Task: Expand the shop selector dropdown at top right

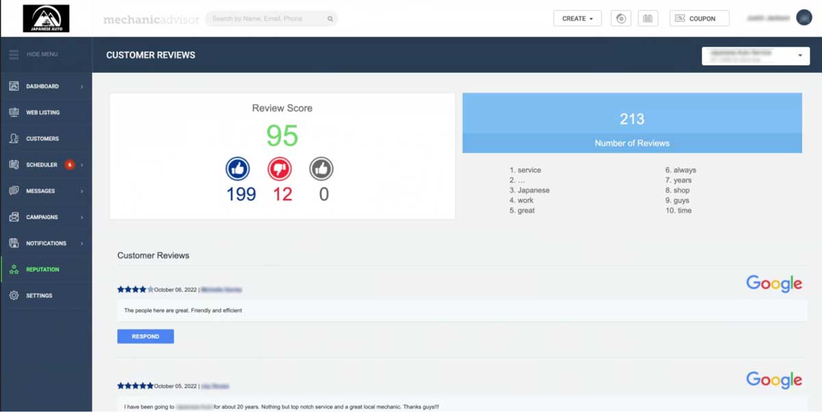Action: pyautogui.click(x=756, y=55)
